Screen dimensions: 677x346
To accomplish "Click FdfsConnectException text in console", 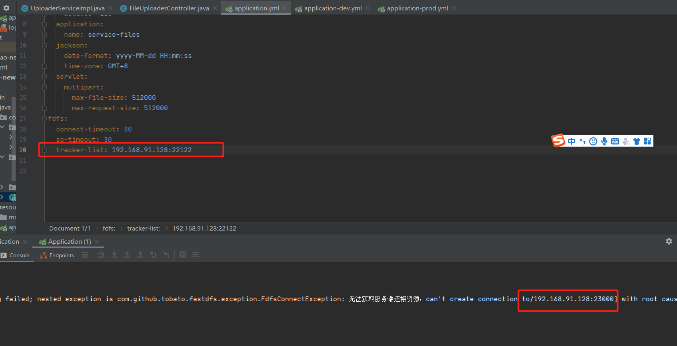I will (x=301, y=299).
